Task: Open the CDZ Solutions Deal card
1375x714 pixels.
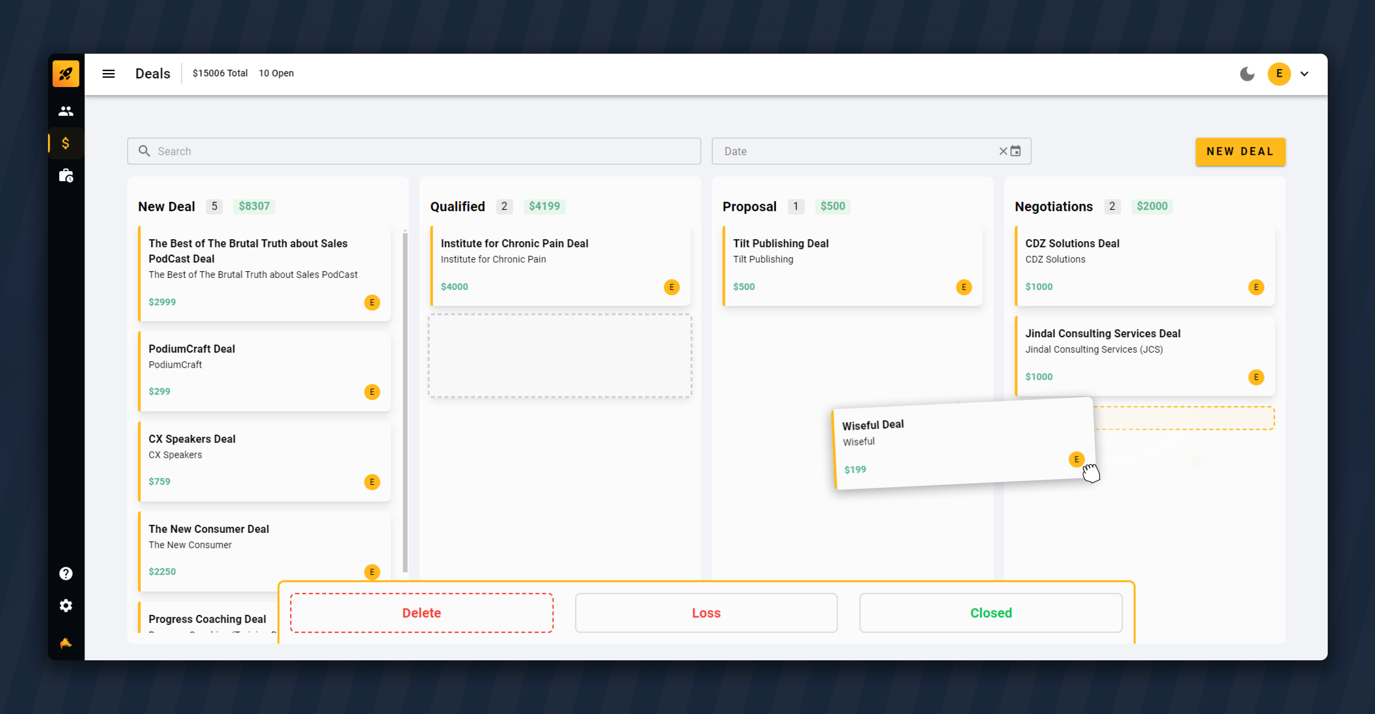Action: click(x=1144, y=266)
